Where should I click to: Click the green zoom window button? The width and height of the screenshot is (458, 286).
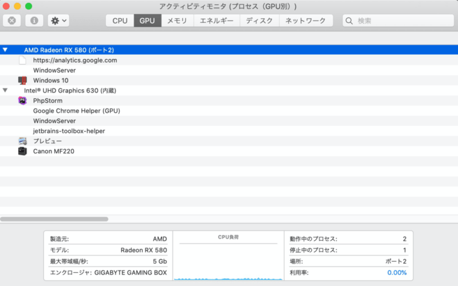[x=29, y=6]
